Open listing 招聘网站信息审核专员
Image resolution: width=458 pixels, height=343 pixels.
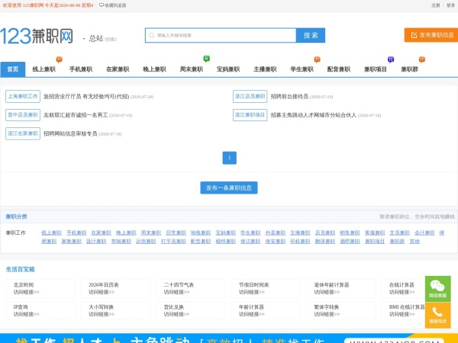70,133
